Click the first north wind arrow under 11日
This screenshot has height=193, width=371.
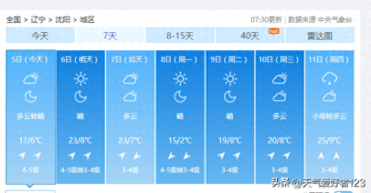click(321, 155)
